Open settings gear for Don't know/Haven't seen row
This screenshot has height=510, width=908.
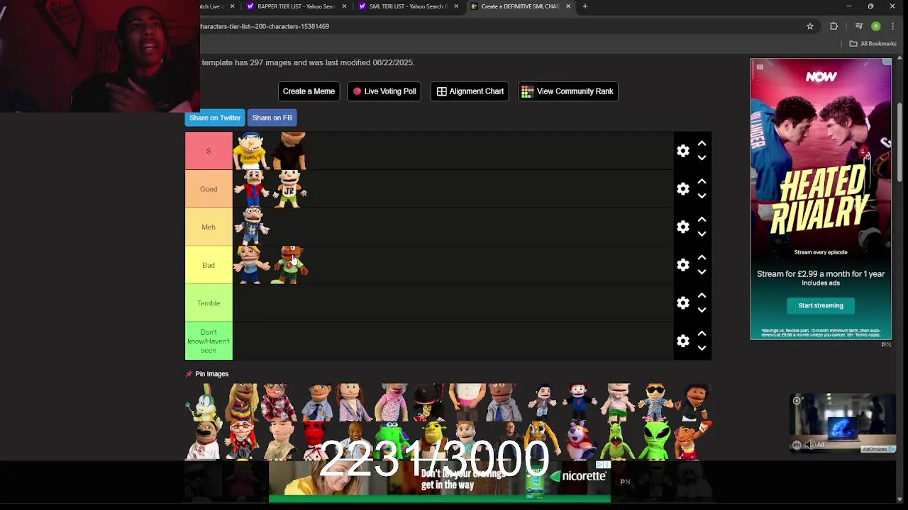point(683,341)
